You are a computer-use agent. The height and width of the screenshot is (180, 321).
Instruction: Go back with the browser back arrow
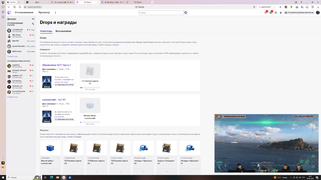9,7
